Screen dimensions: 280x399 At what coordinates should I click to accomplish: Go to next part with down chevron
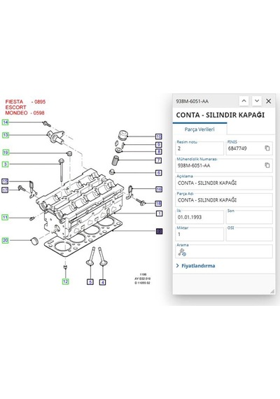point(257,101)
